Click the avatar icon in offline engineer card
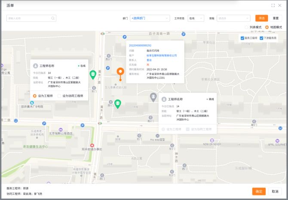 (164, 99)
